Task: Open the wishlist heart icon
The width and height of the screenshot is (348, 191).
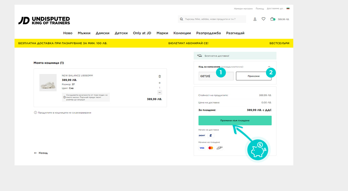Action: pyautogui.click(x=264, y=19)
